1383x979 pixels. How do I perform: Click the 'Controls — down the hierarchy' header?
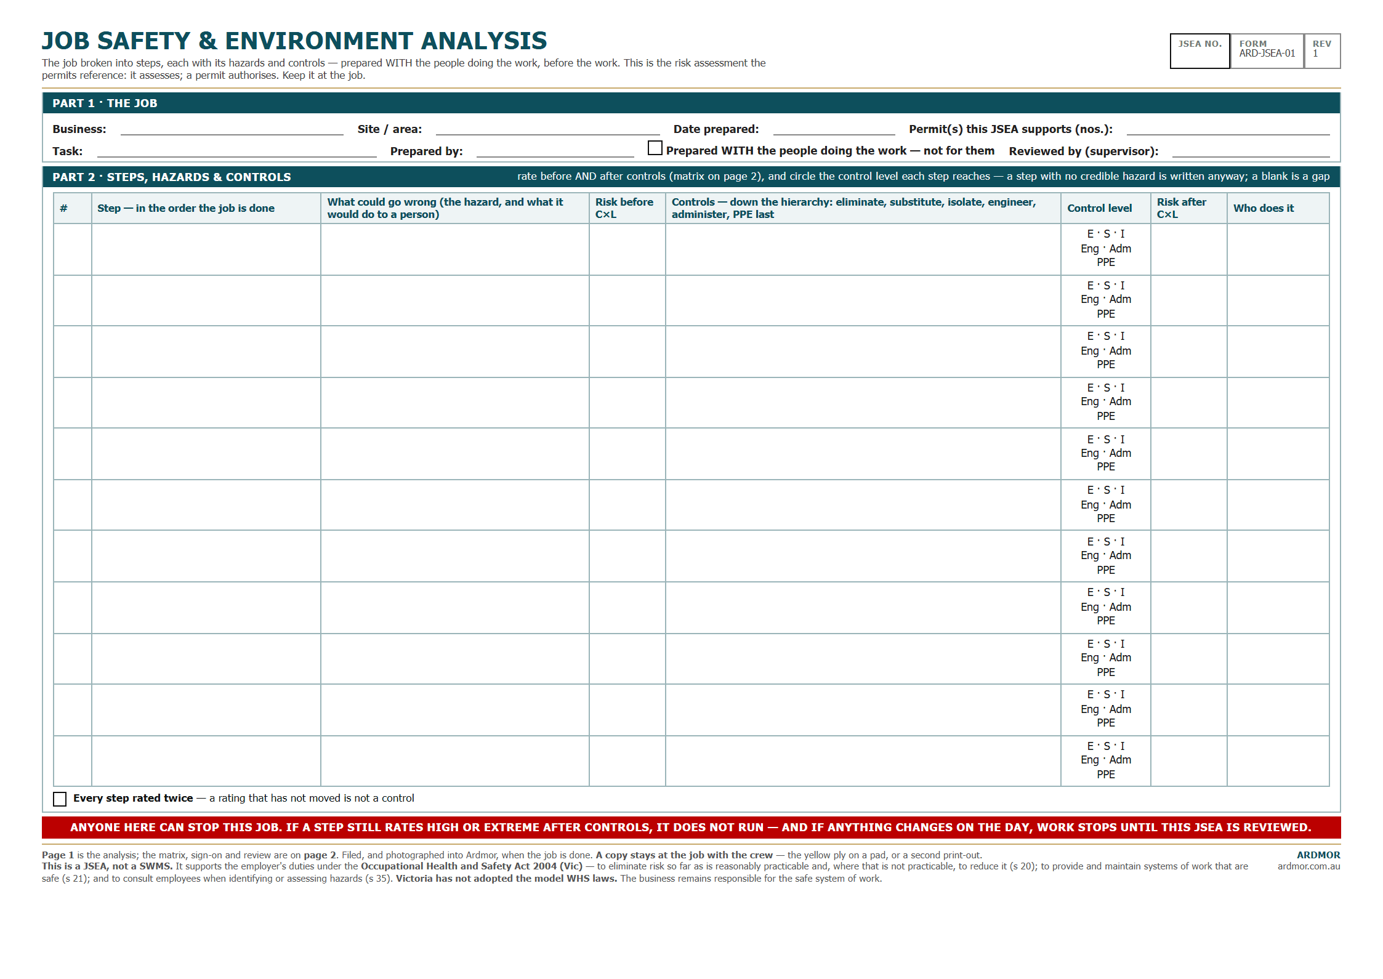click(863, 208)
